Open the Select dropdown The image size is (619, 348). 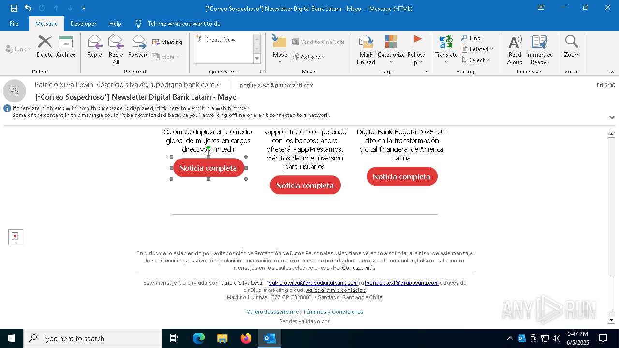point(476,60)
